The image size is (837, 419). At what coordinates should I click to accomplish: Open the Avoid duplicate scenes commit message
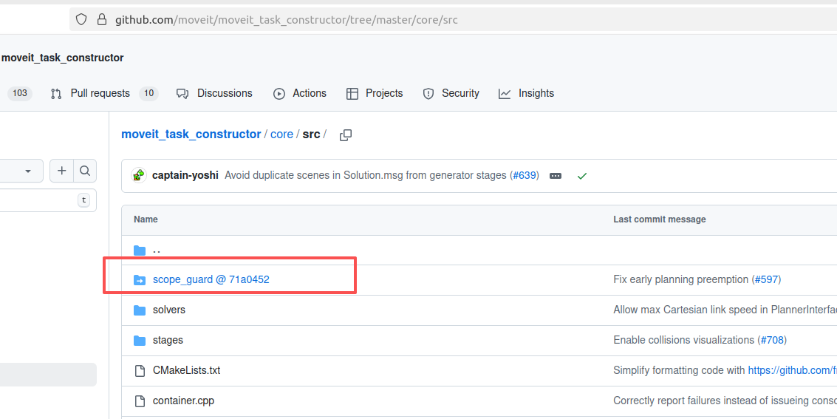(366, 175)
